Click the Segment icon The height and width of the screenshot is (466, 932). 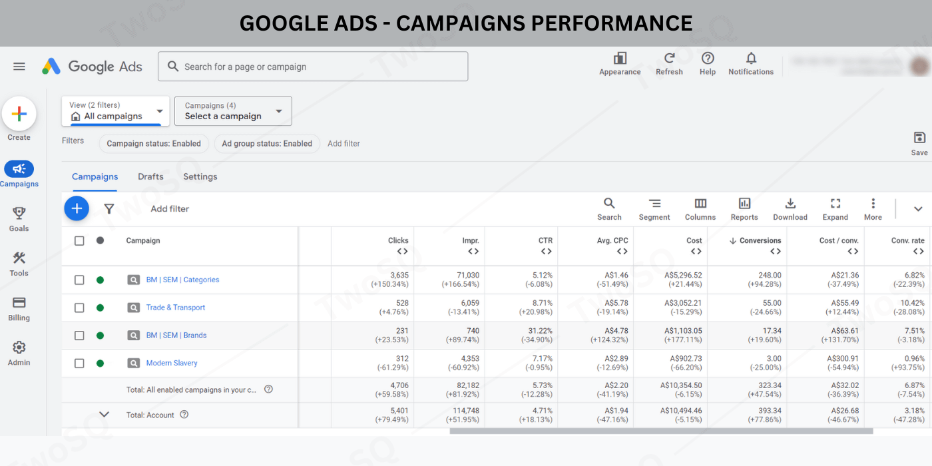[654, 204]
